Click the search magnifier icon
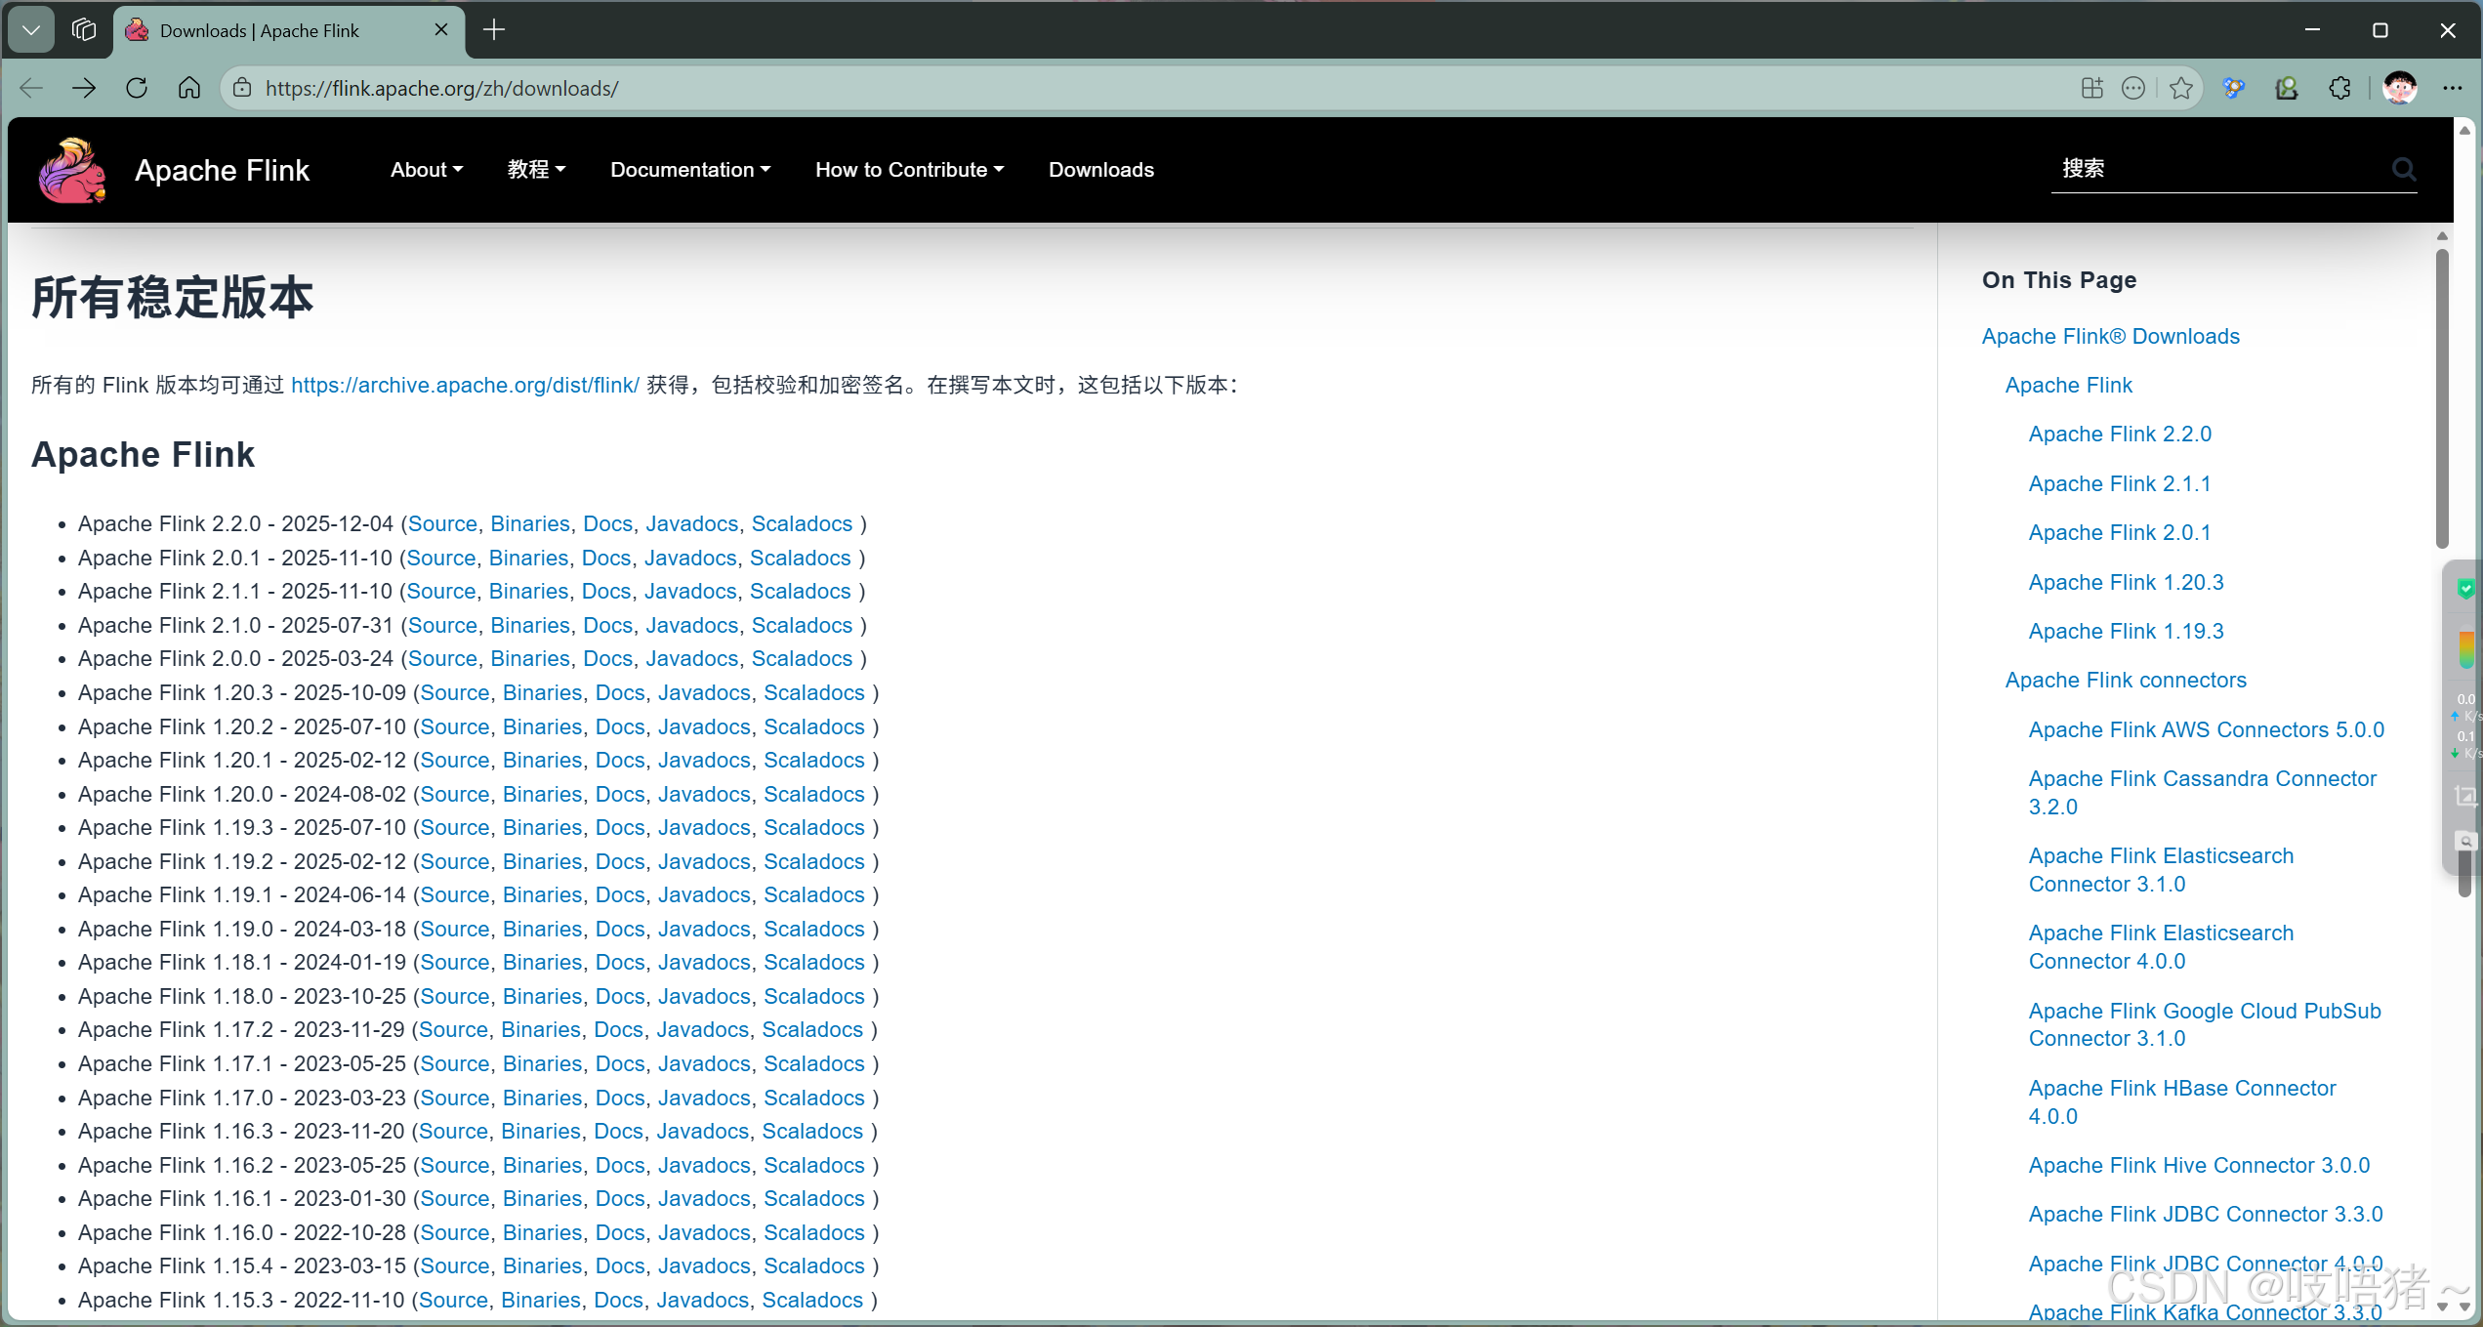The height and width of the screenshot is (1327, 2483). click(x=2403, y=170)
